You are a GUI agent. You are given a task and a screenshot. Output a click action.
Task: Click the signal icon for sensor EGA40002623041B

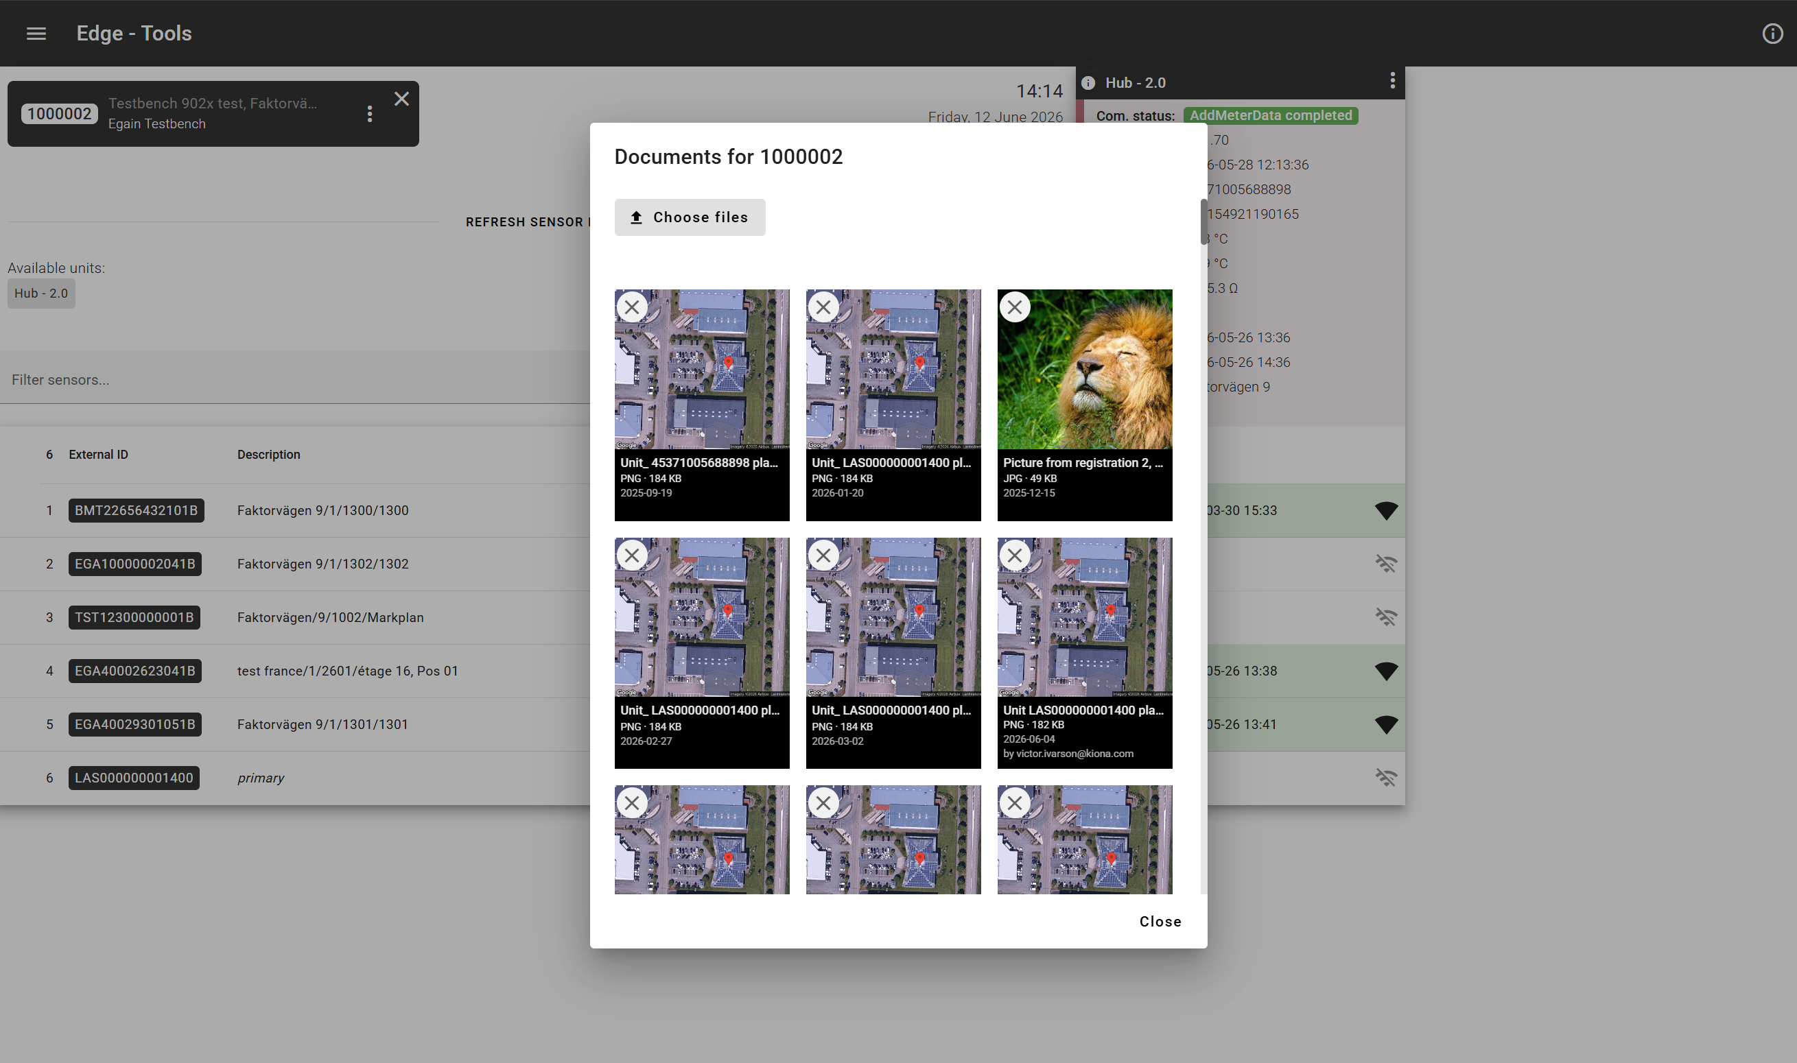click(1386, 671)
